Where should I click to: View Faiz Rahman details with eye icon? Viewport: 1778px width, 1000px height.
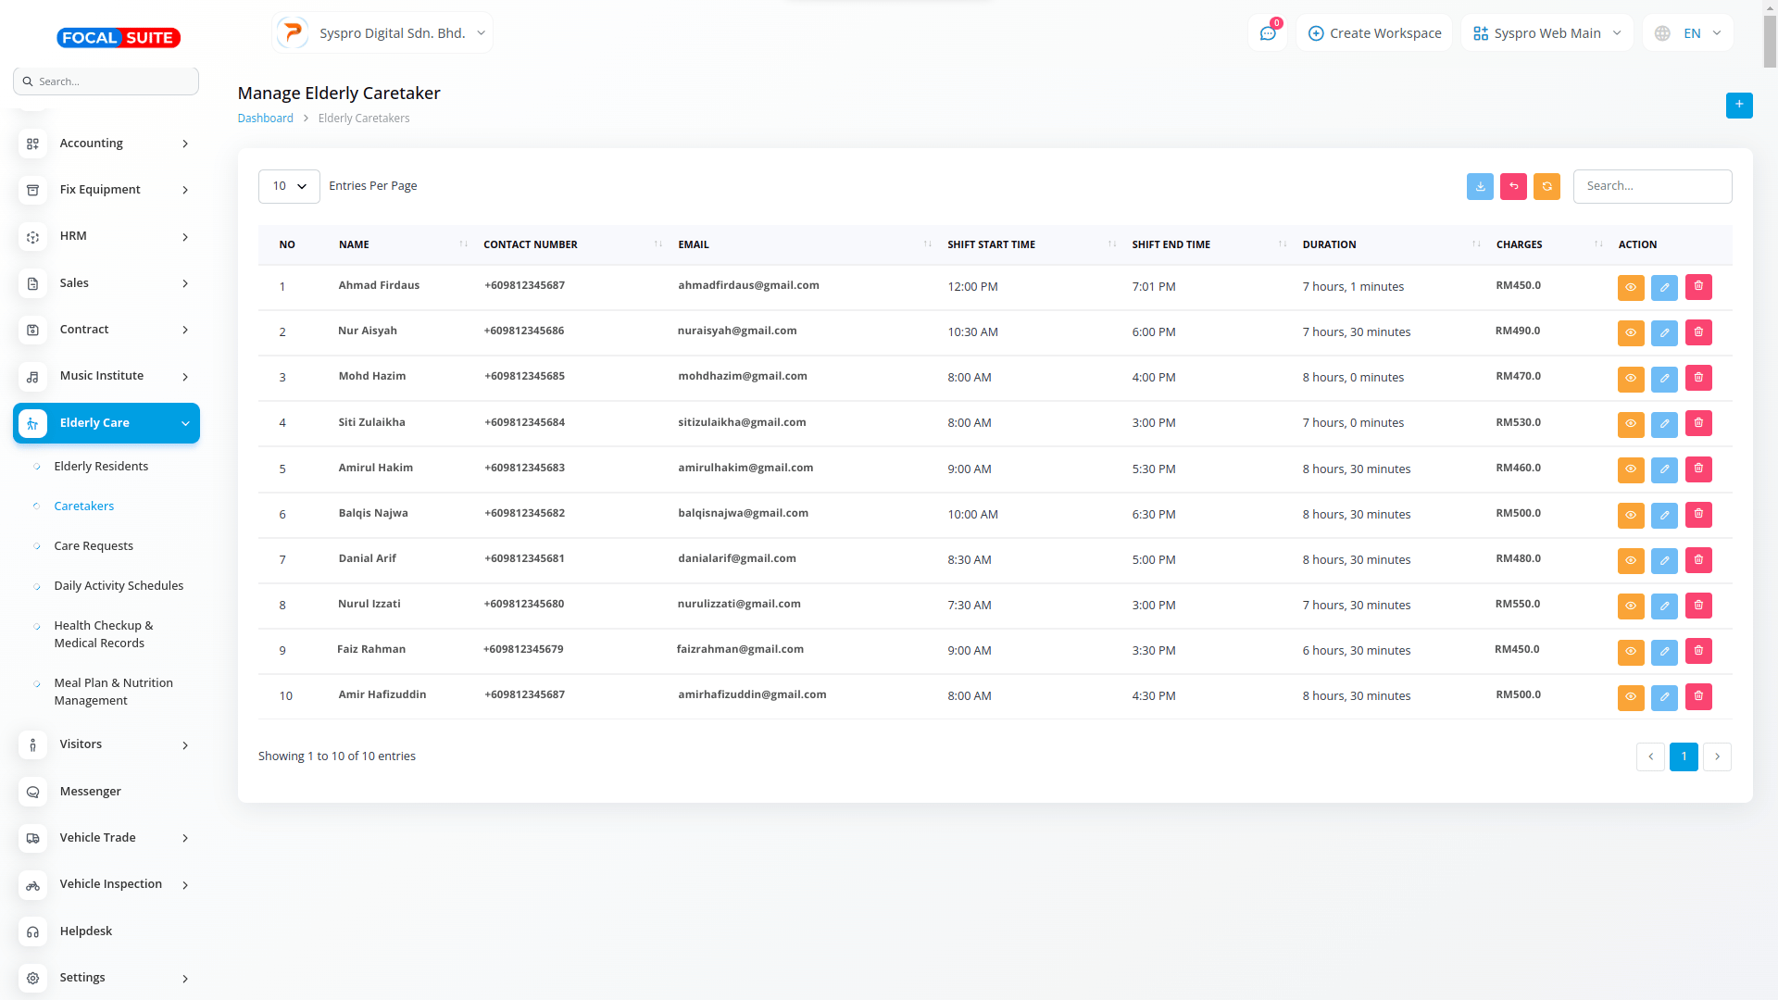(x=1630, y=651)
